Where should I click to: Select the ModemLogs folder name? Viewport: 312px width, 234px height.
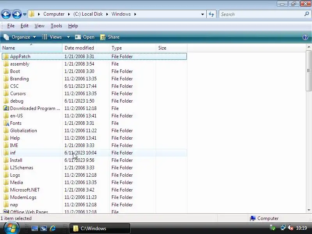23,197
